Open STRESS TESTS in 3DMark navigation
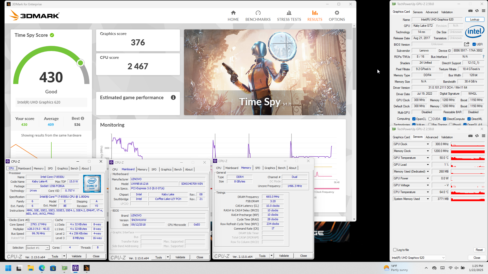The width and height of the screenshot is (488, 274). [289, 16]
